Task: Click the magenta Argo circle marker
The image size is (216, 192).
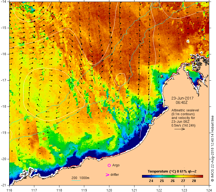Action: [x=109, y=165]
